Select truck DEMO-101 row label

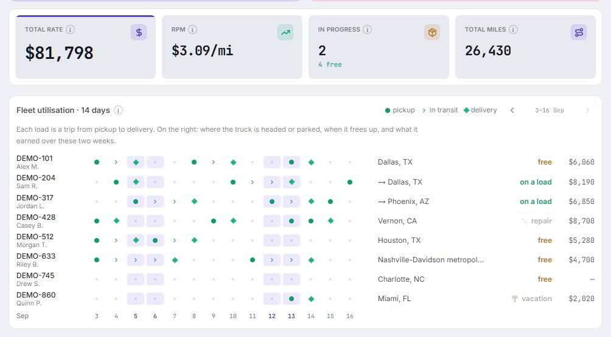[x=34, y=158]
